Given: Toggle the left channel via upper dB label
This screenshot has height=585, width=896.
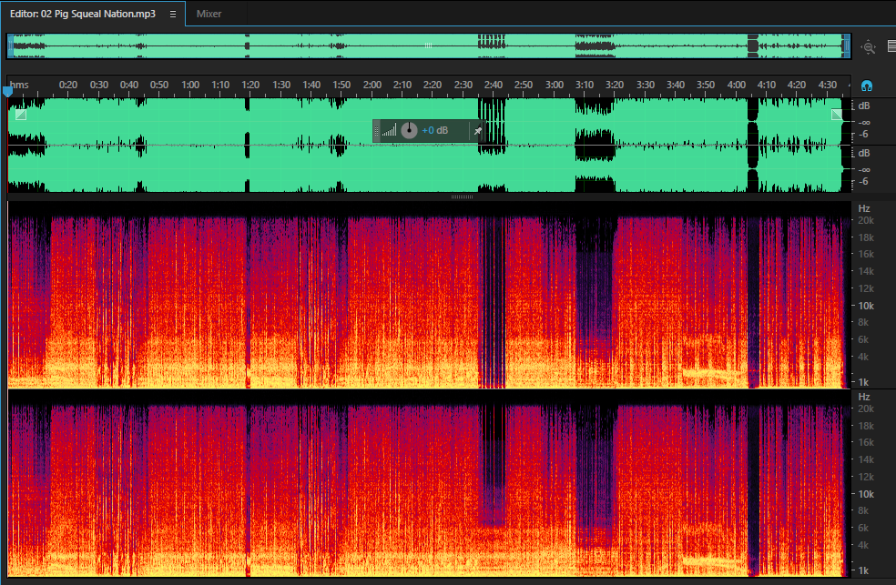Looking at the screenshot, I should (x=864, y=106).
